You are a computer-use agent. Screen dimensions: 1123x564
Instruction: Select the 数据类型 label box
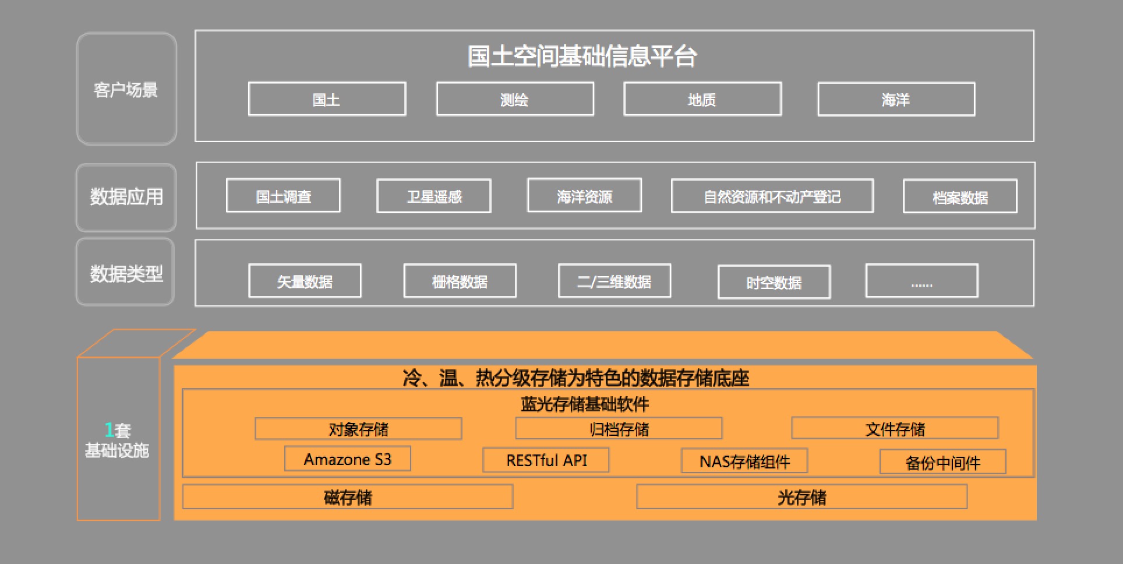click(x=125, y=272)
